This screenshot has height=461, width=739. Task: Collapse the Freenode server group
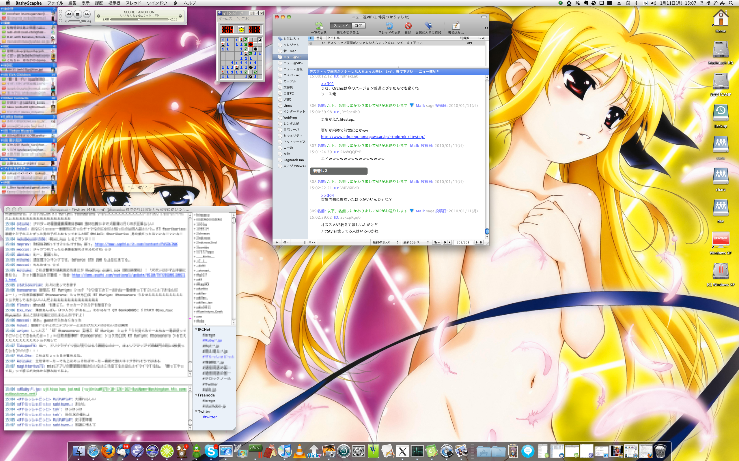(196, 395)
